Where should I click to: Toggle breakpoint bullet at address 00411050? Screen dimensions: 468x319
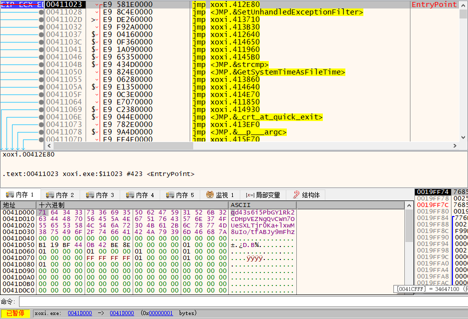pos(41,72)
